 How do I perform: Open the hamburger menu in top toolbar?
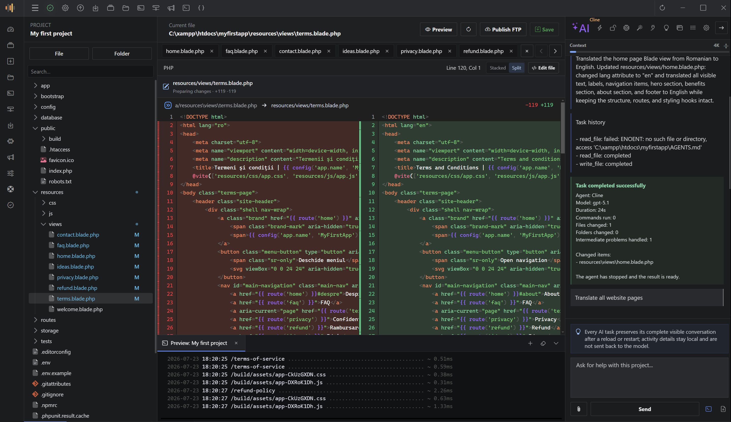click(35, 8)
